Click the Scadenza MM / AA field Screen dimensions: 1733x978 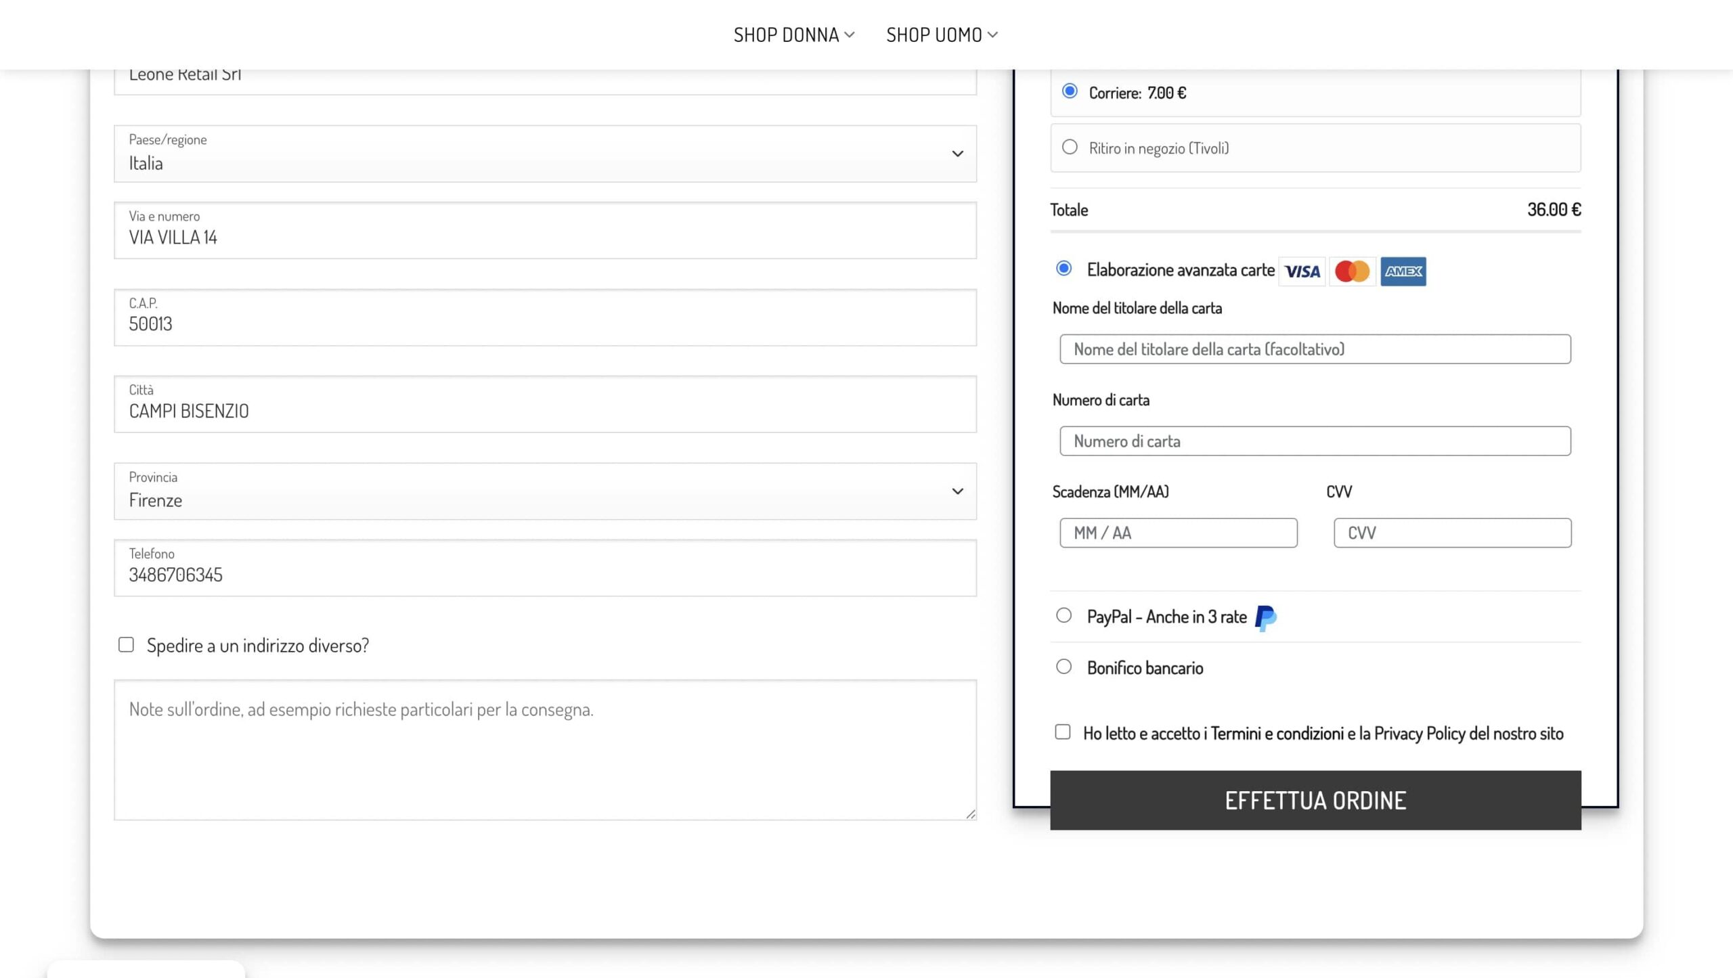[x=1178, y=533]
